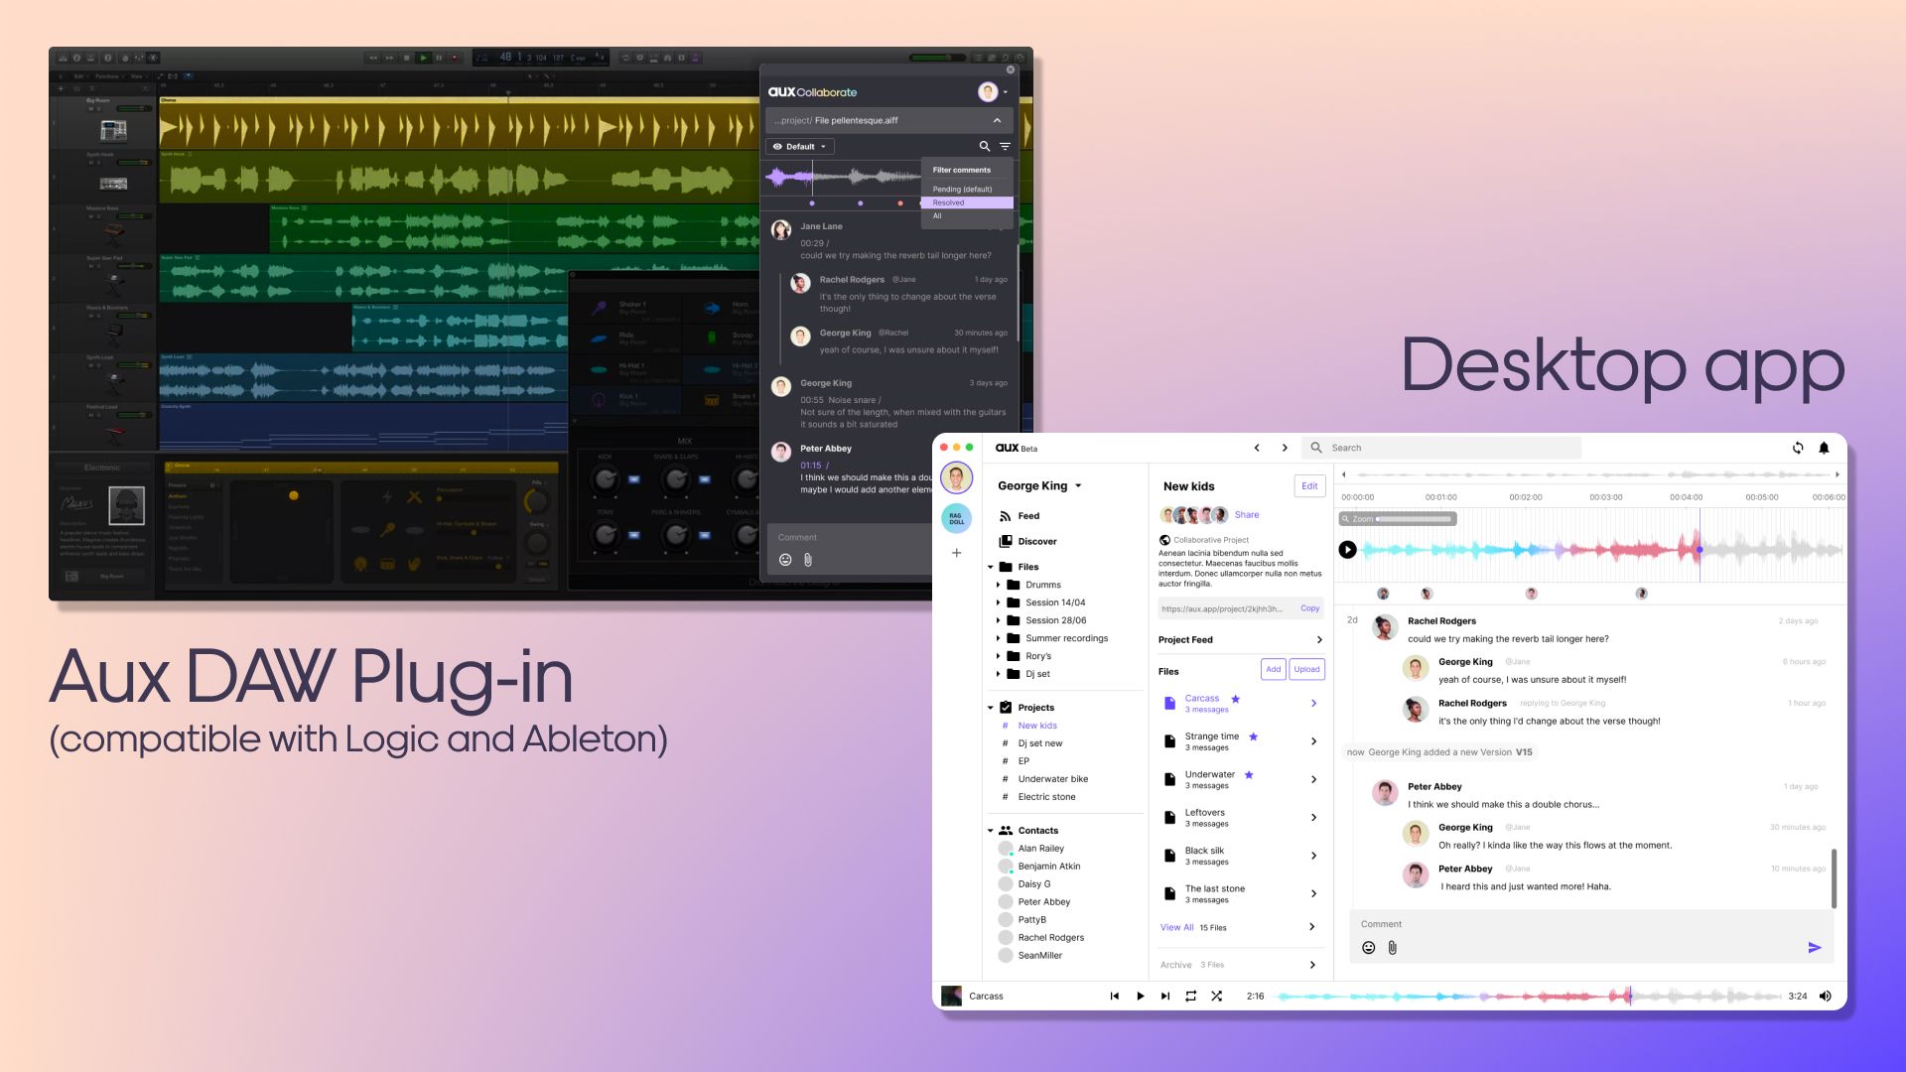This screenshot has height=1072, width=1906.
Task: Expand the Session 14/04 folder
Action: click(999, 603)
